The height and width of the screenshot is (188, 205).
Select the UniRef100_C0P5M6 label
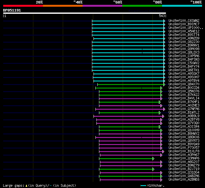[184, 56]
